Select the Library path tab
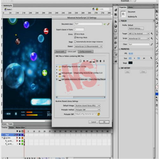The width and height of the screenshot is (159, 159). [72, 52]
